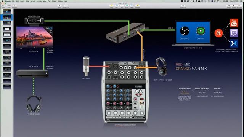Viewport: 244px width, 137px height.
Task: Select the "LOGITECH C922" label
Action: coord(34,16)
